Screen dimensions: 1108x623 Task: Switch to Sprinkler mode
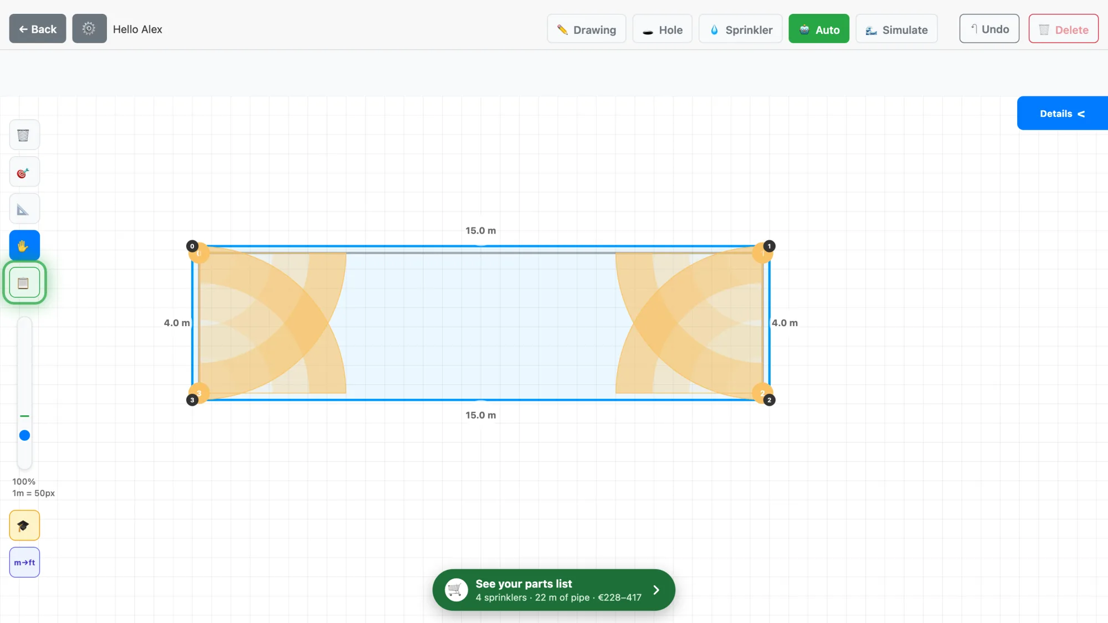(741, 29)
